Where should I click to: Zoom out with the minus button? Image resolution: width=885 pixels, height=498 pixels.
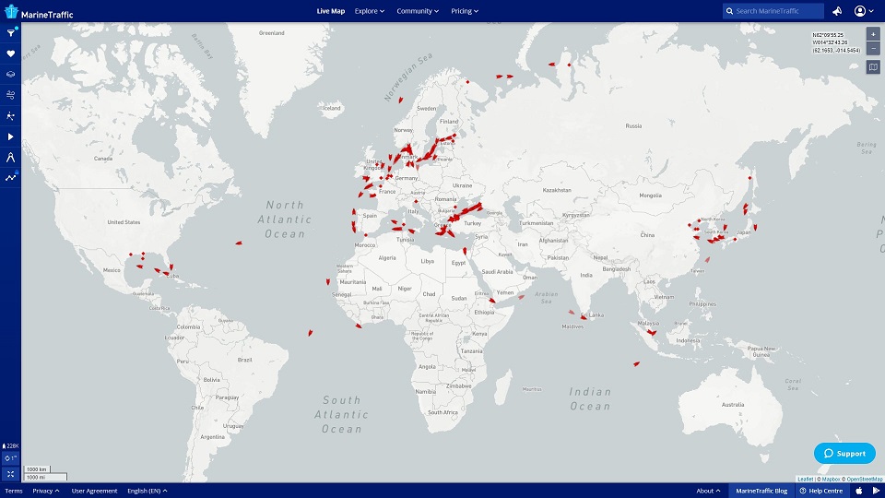873,48
